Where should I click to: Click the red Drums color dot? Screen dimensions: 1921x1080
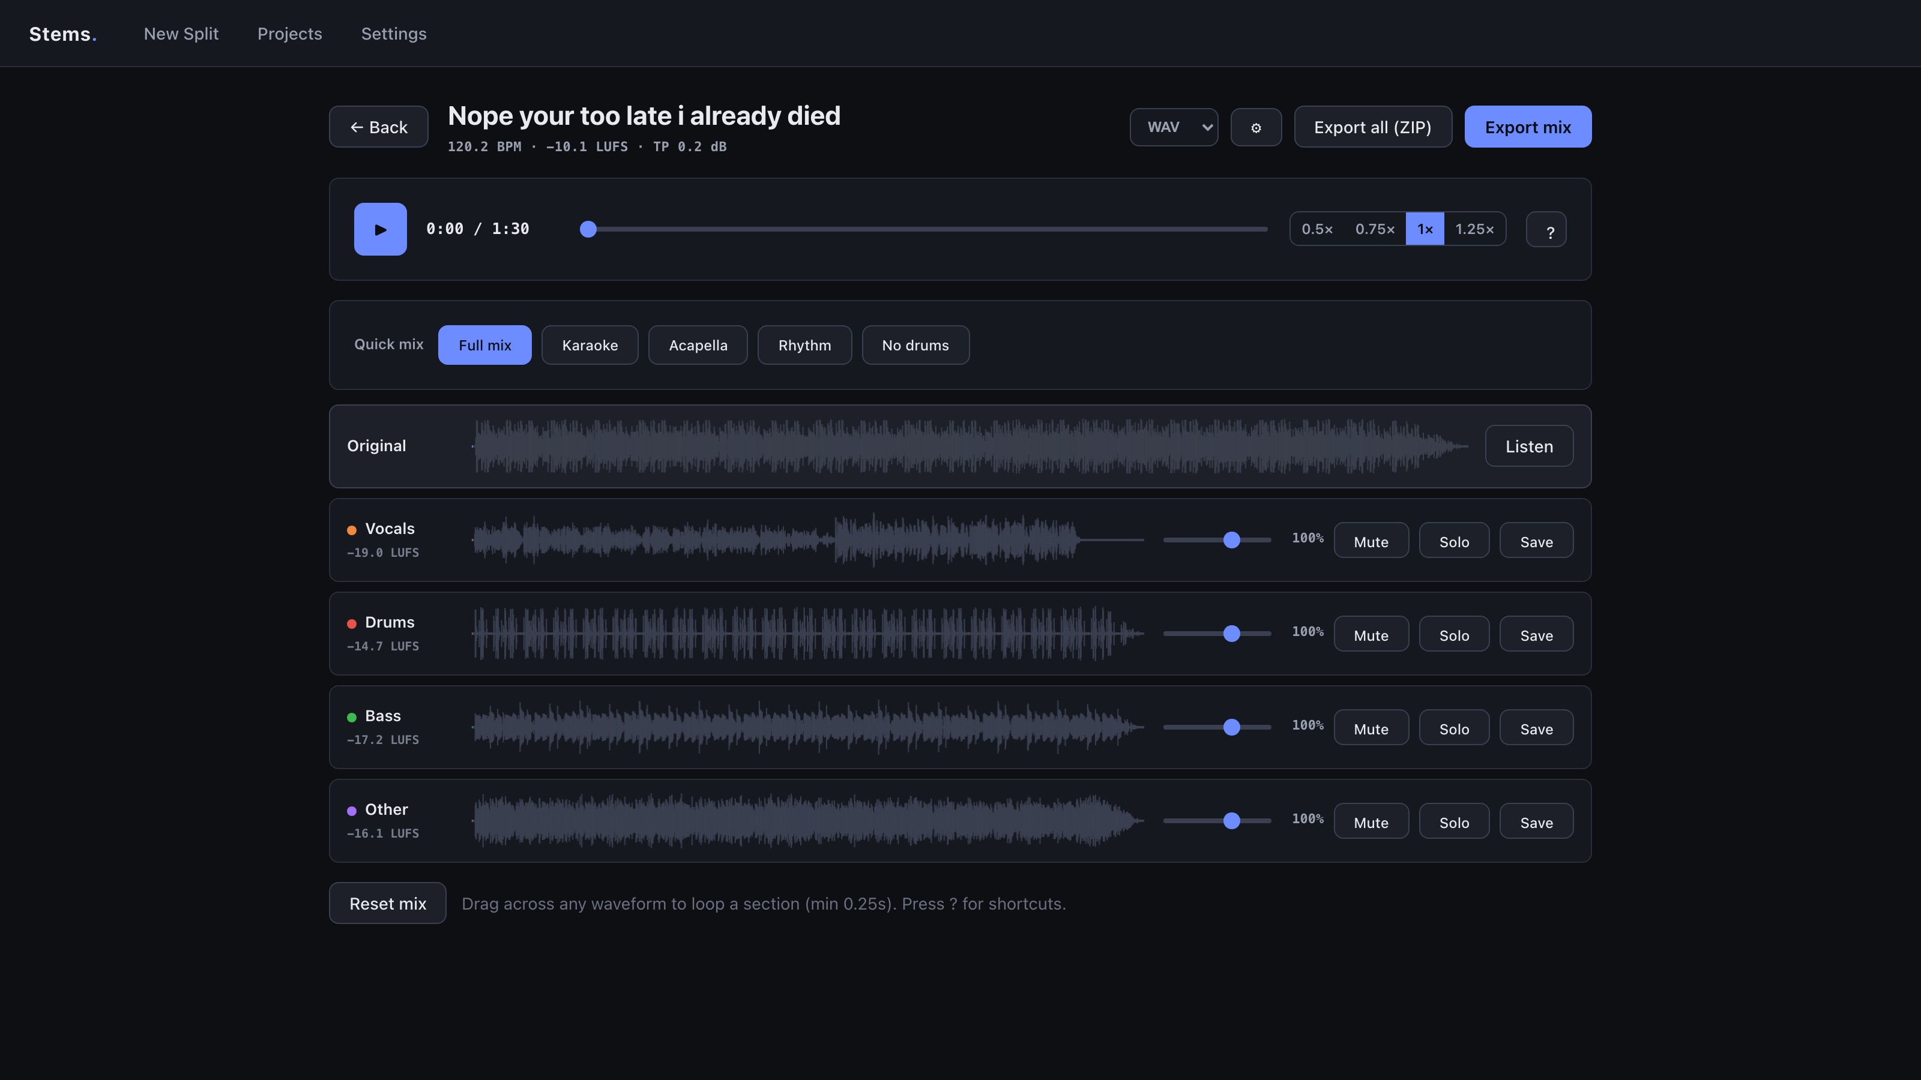[x=352, y=624]
